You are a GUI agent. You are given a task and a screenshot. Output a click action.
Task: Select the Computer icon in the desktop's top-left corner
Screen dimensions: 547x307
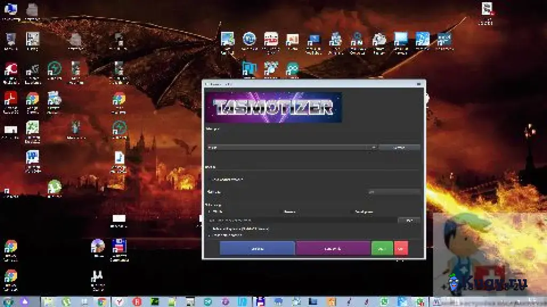[x=11, y=12]
